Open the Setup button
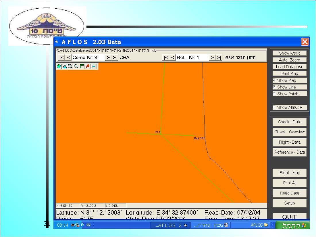This screenshot has width=316, height=237. [x=290, y=203]
